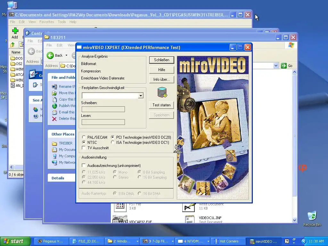Screen dimensions: 328x246
Task: Click 7-Zip horizontal scrollbar left arrow
Action: tap(12, 167)
